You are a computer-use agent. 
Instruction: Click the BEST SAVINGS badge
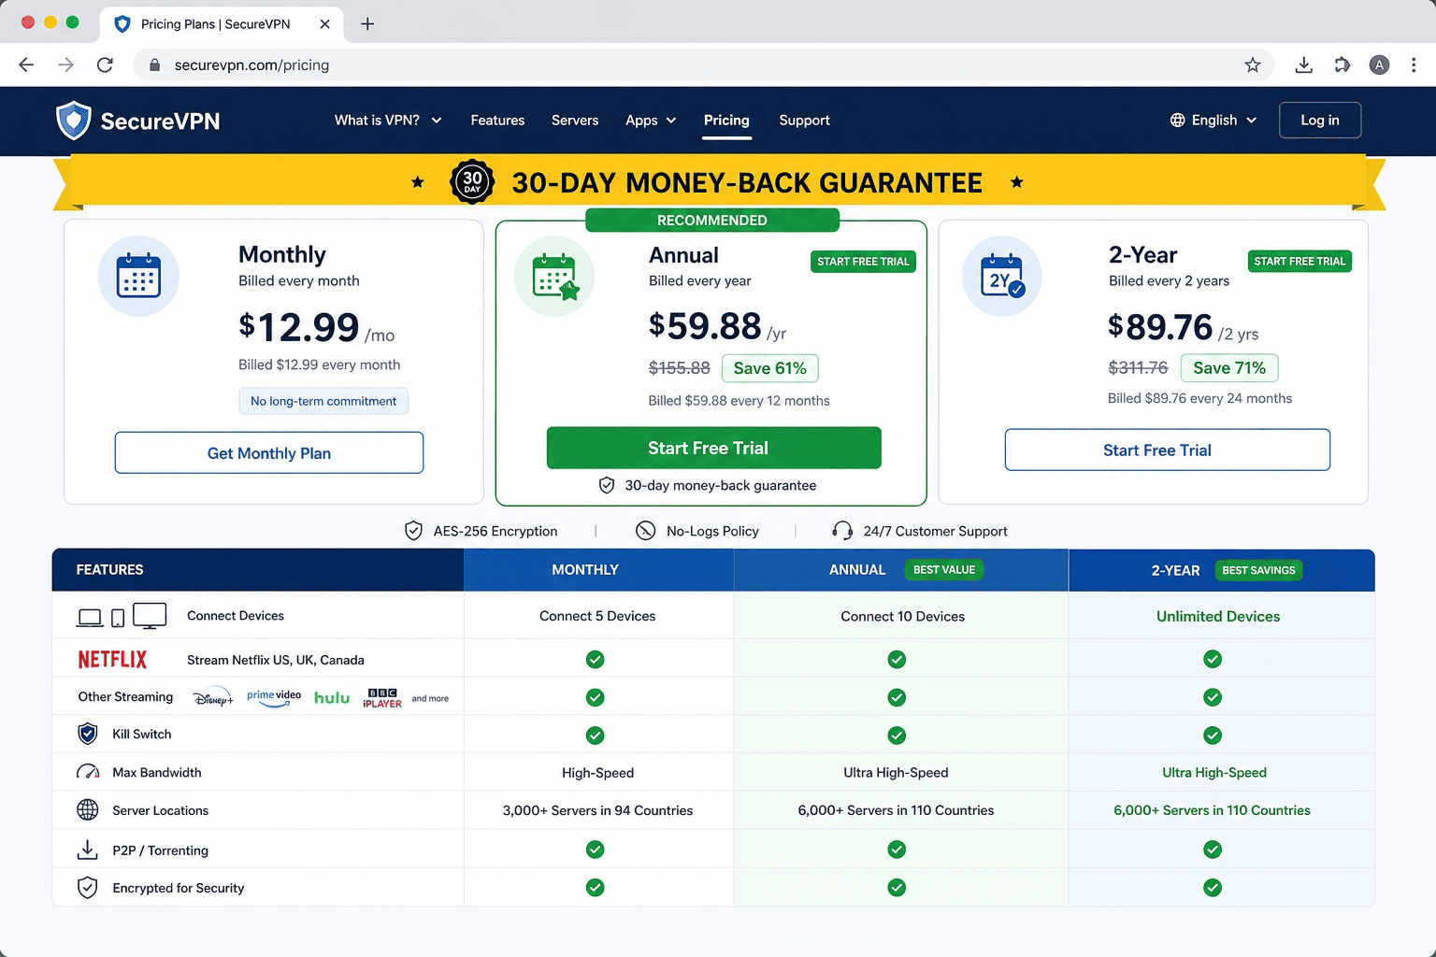(1258, 570)
